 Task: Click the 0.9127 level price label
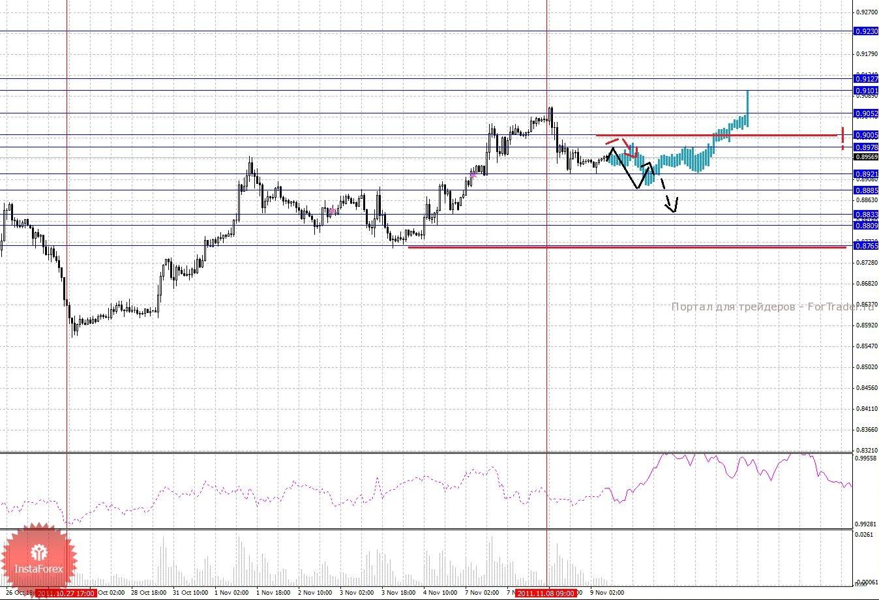(866, 79)
